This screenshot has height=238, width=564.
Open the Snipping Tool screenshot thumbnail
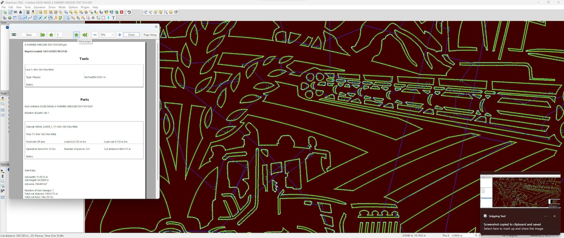[520, 192]
